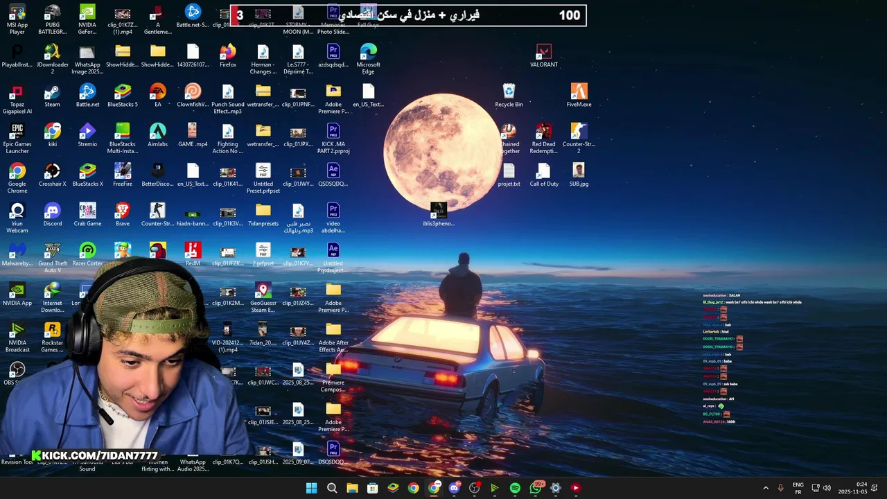Open the QSDSQDQ After Effects project

pyautogui.click(x=333, y=175)
